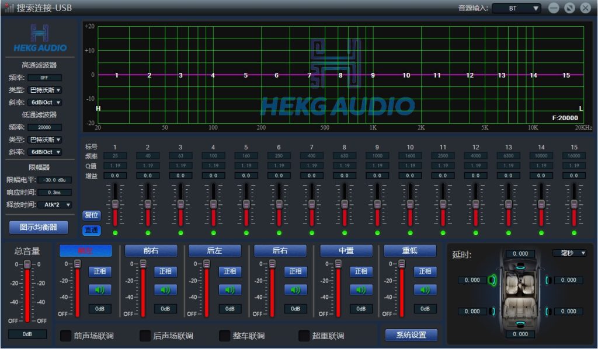Click the 总音量 master volume slider
The image size is (598, 349).
click(x=27, y=264)
